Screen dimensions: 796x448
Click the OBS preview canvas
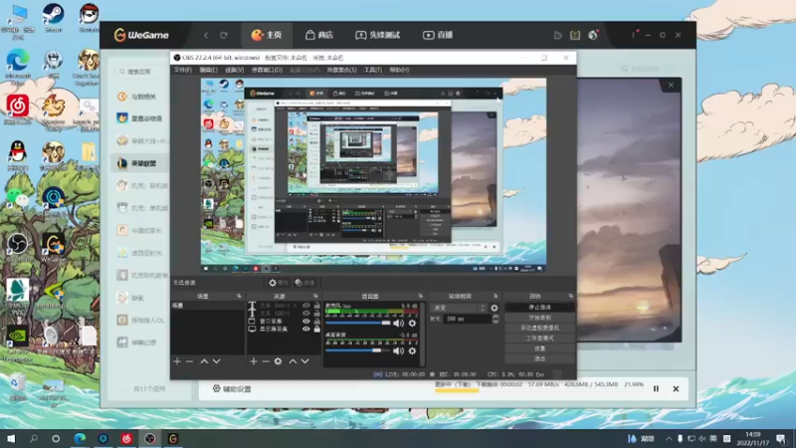coord(374,175)
